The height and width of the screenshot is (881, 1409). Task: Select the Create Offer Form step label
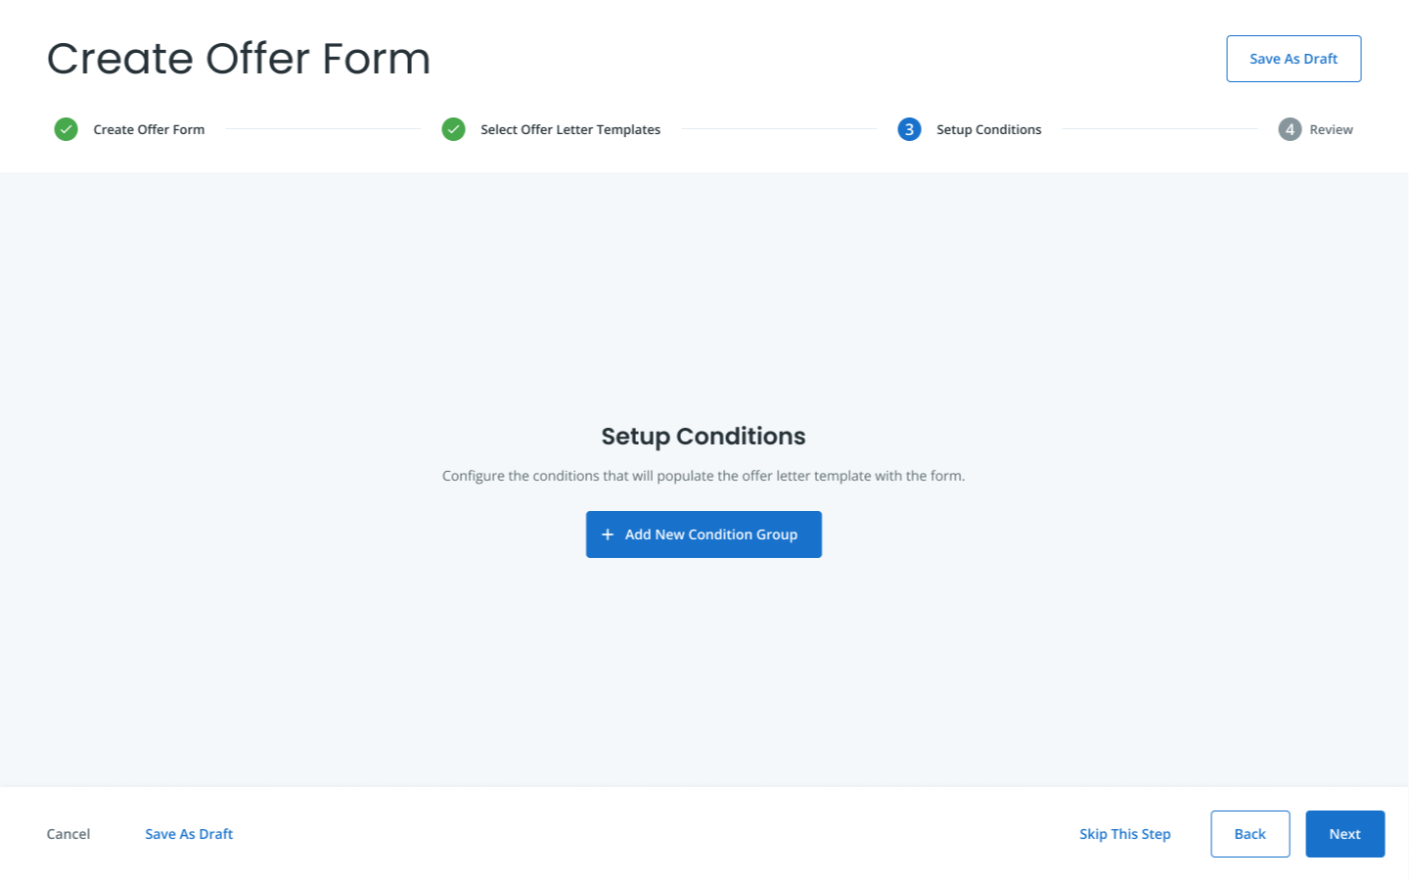click(x=149, y=128)
